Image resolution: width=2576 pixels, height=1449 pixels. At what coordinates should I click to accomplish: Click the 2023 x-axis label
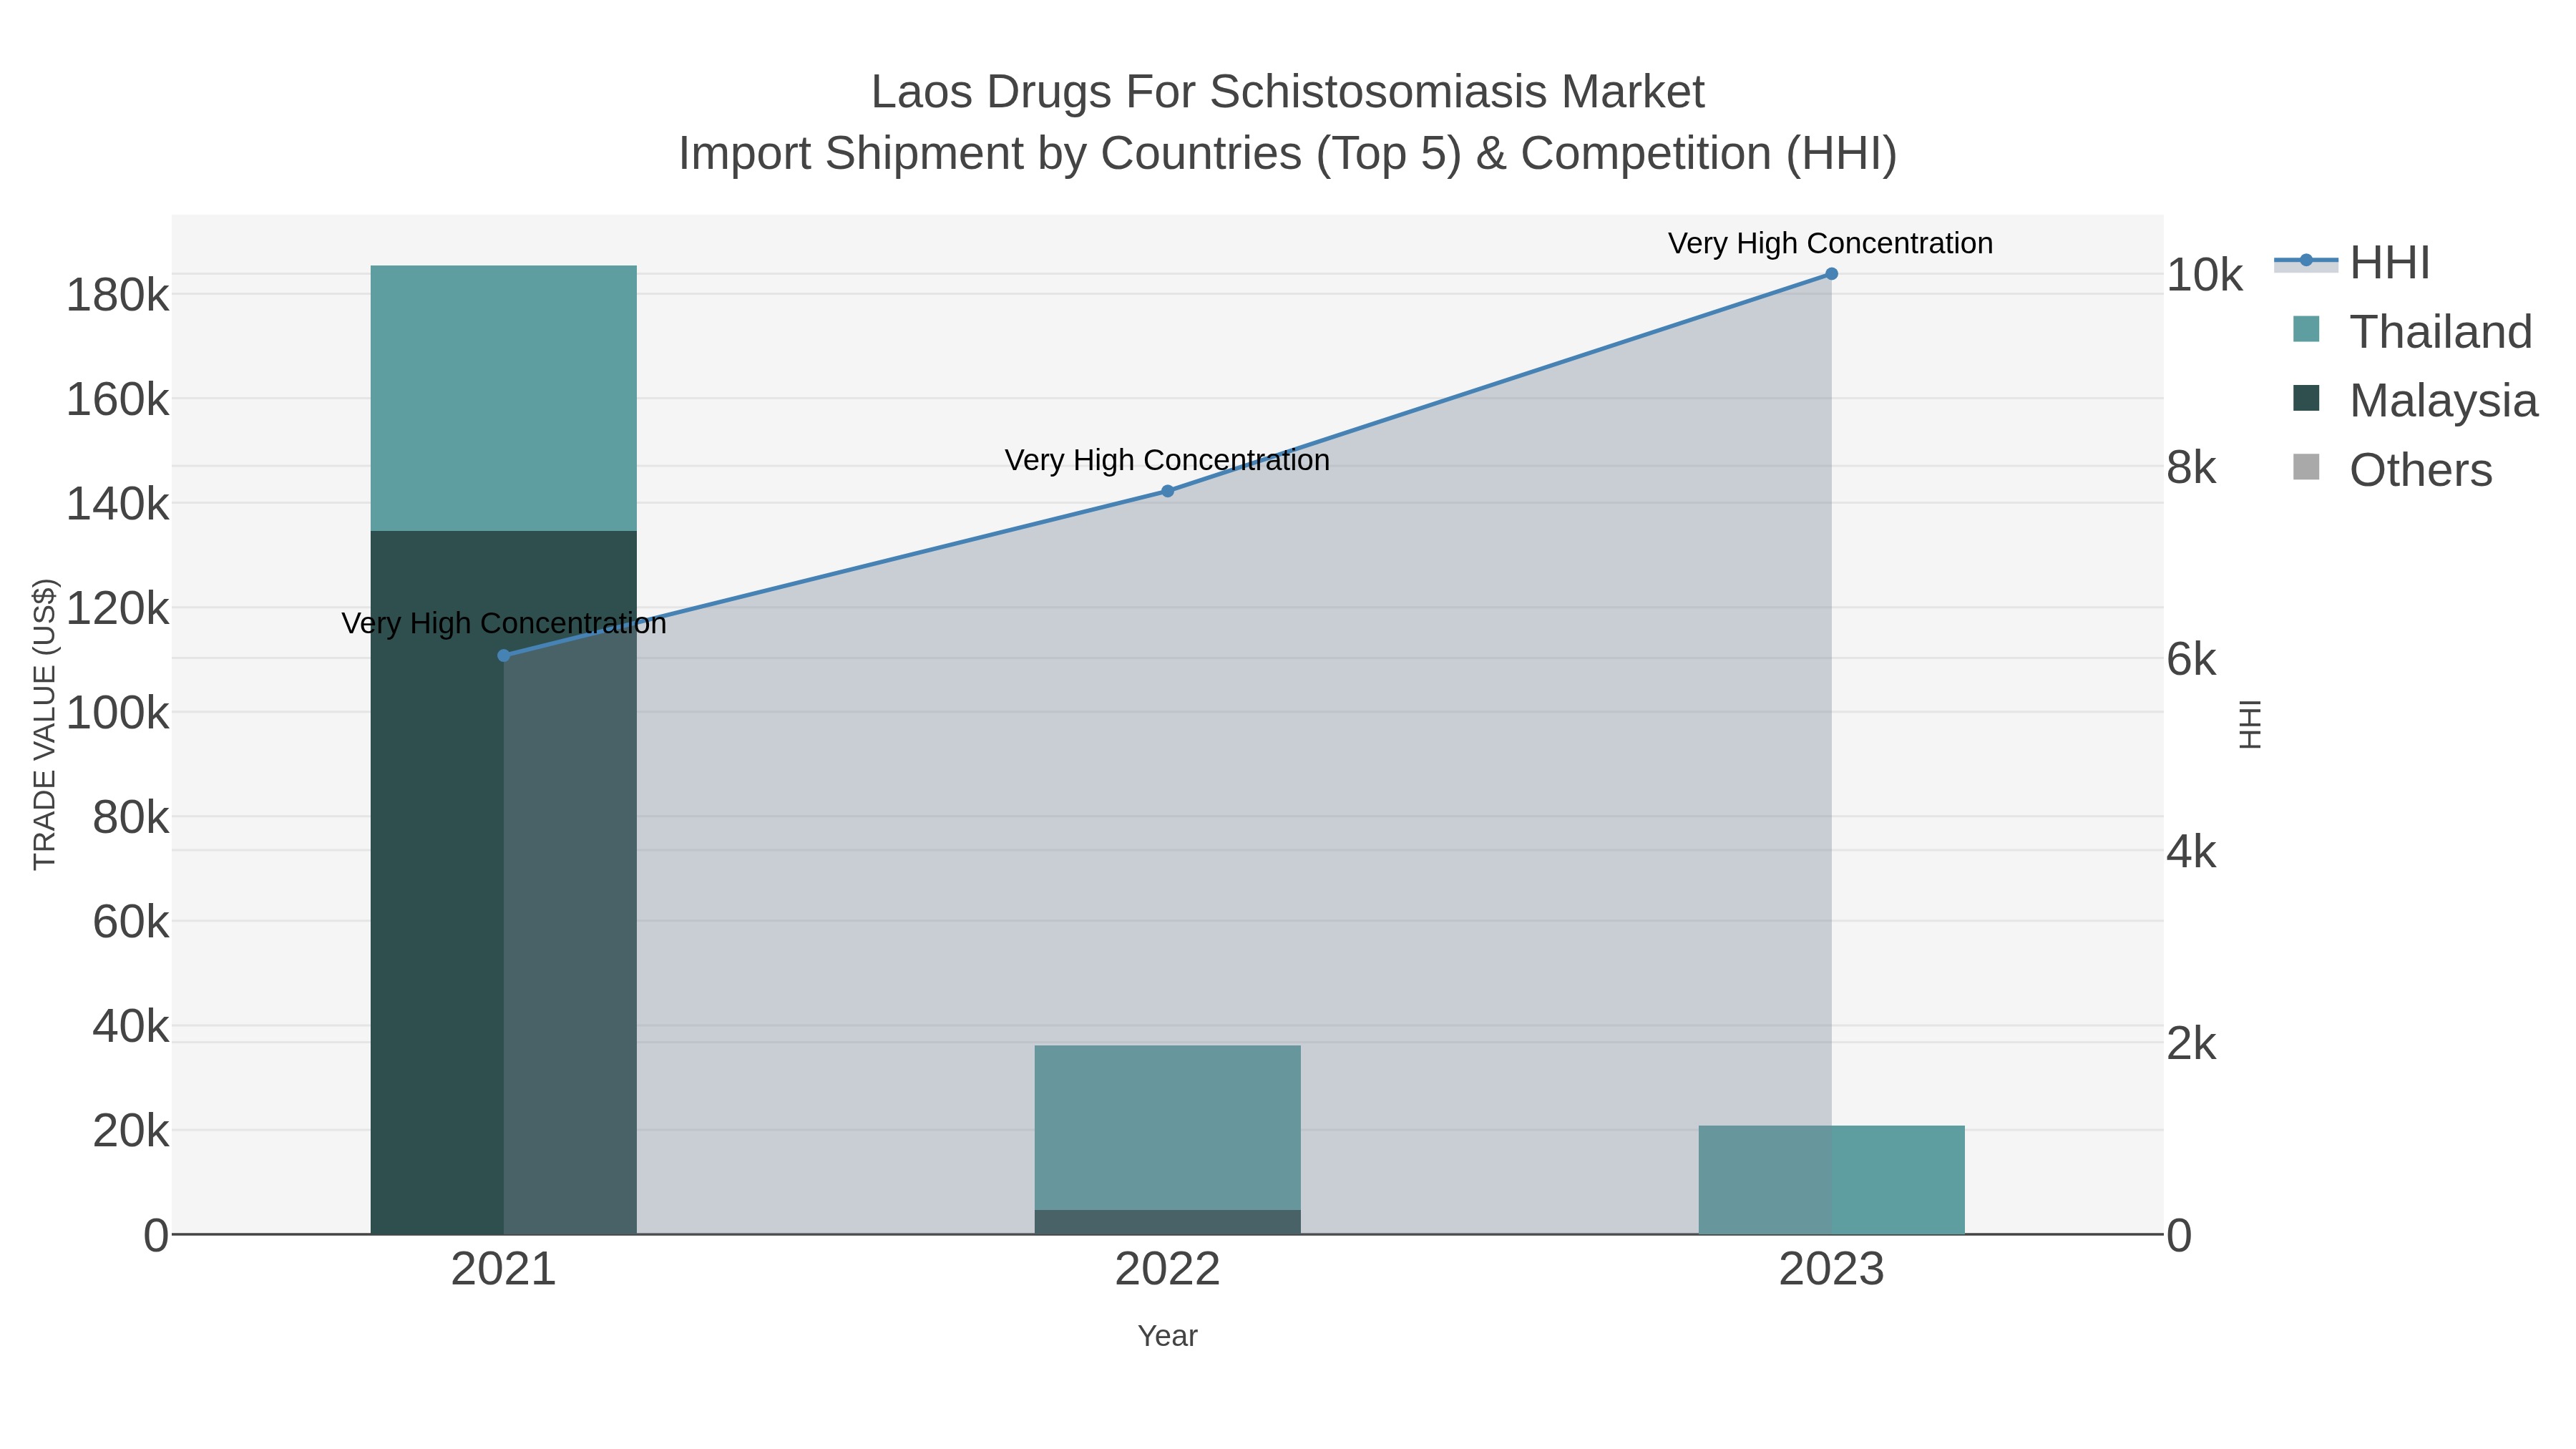tap(1831, 1270)
